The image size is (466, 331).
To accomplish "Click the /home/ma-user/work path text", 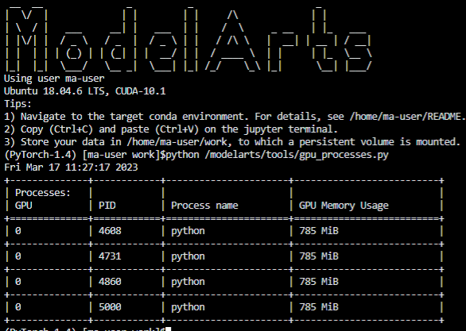I will [177, 142].
